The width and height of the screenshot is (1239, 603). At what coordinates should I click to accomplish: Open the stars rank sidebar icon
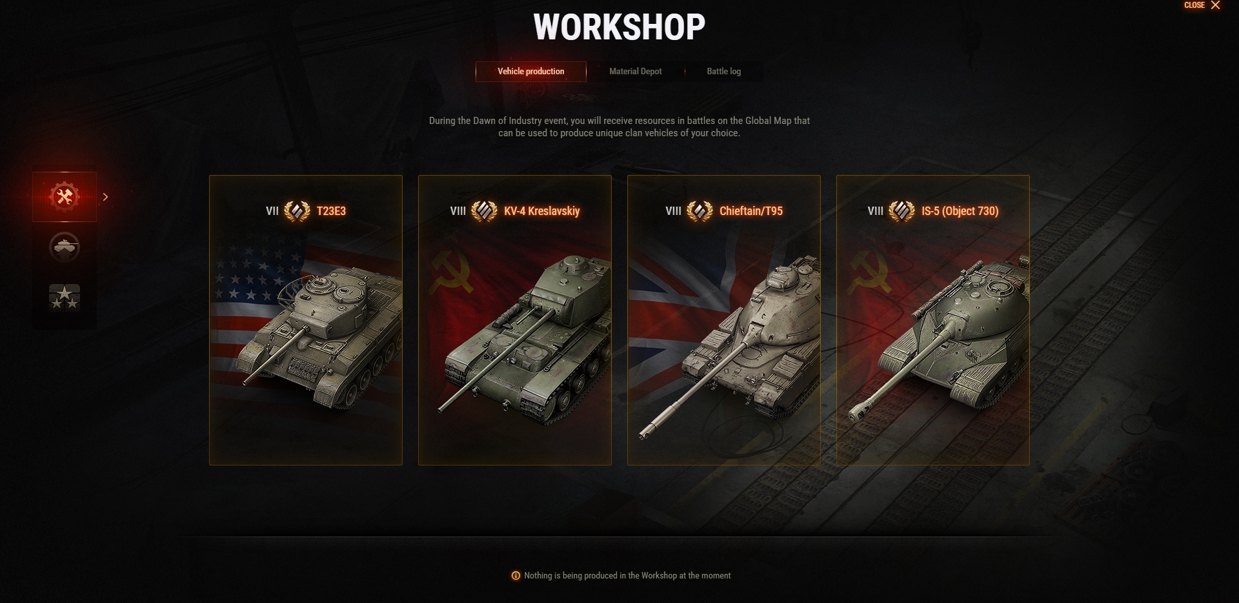point(65,297)
